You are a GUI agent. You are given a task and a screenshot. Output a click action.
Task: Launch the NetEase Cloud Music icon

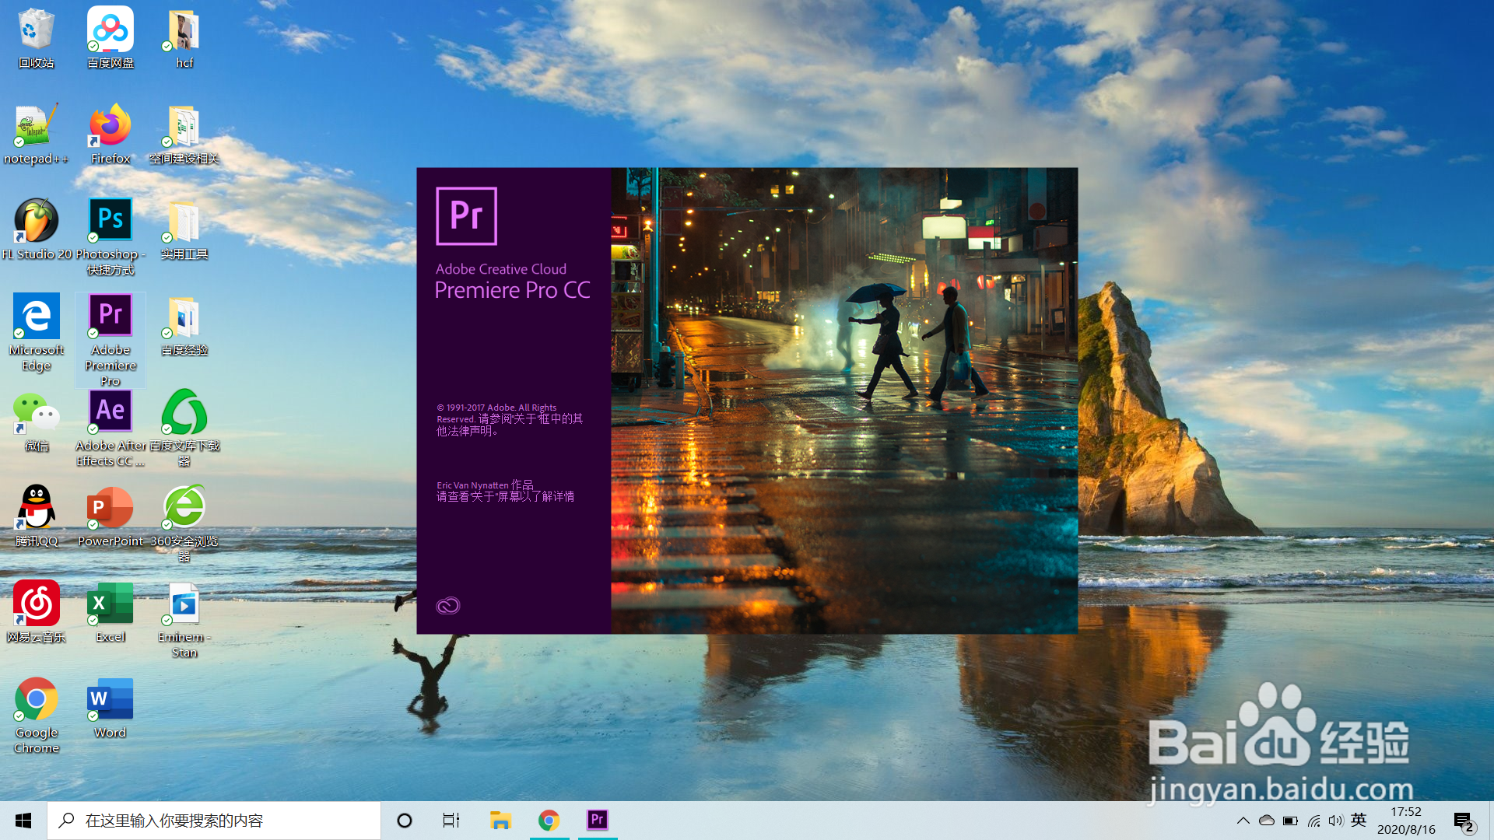(36, 612)
